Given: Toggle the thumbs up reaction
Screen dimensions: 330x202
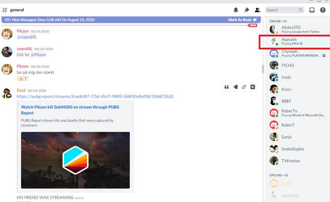Looking at the screenshot, I should coord(22,79).
